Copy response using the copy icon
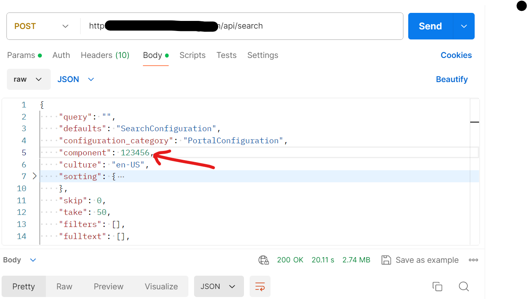This screenshot has width=527, height=299. [x=437, y=287]
